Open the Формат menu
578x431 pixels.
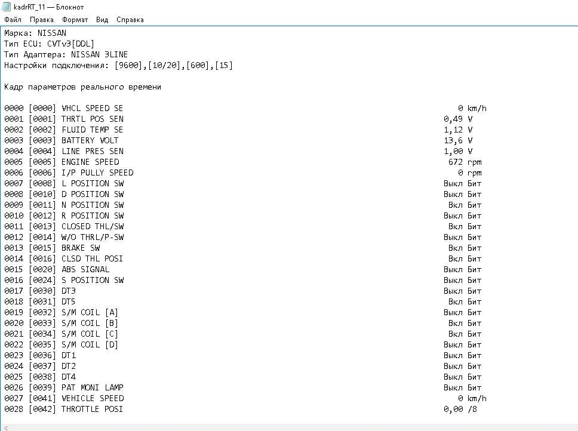pyautogui.click(x=75, y=20)
